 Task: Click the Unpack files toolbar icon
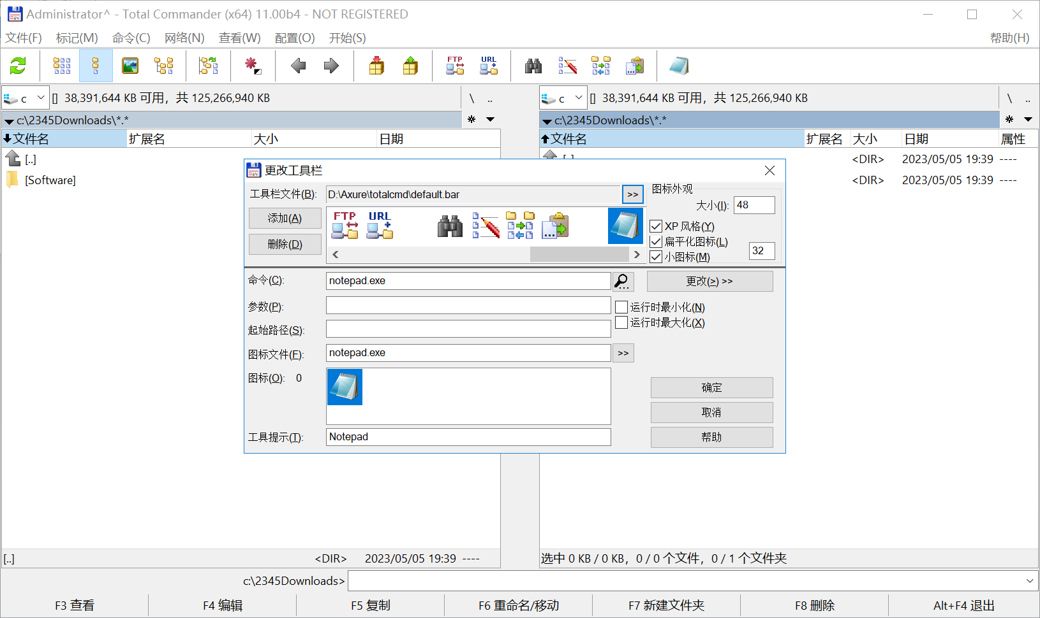pyautogui.click(x=410, y=66)
